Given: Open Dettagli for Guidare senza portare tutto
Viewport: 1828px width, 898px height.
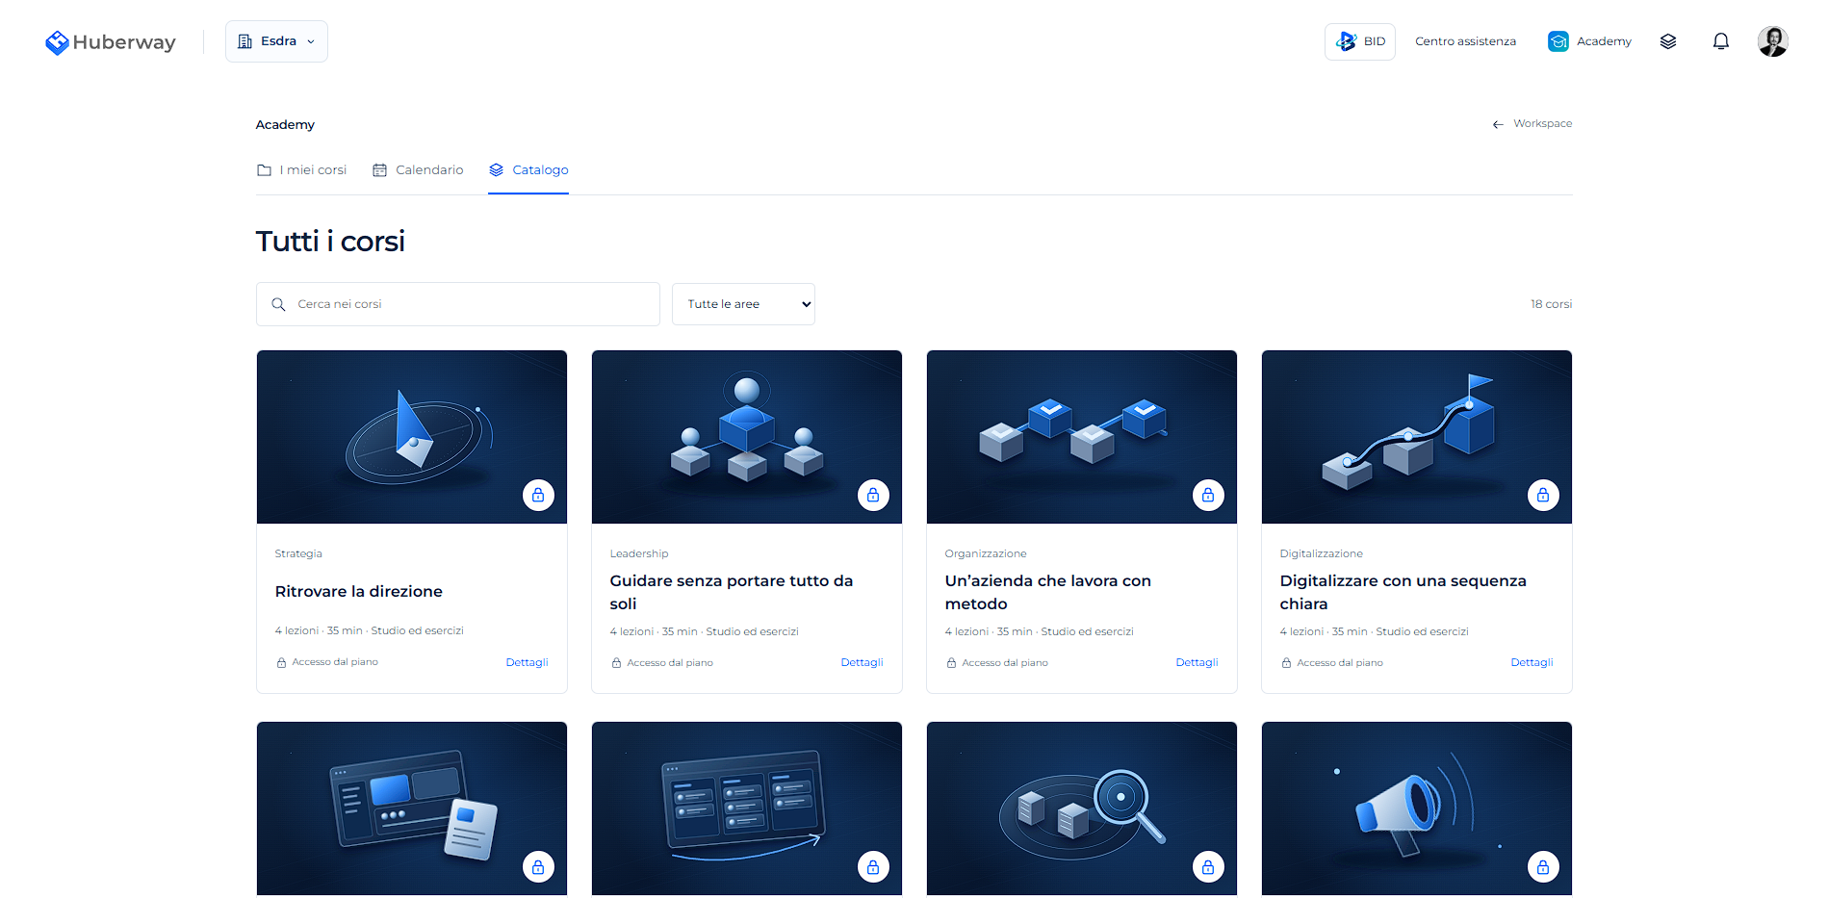Looking at the screenshot, I should coord(862,662).
